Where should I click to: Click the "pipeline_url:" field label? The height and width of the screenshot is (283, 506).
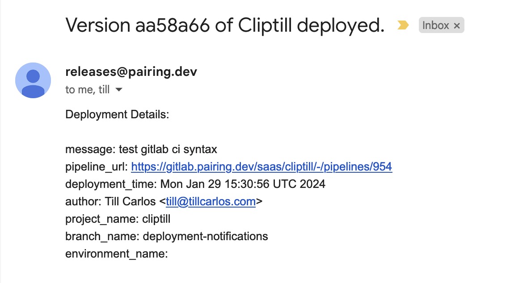[97, 167]
